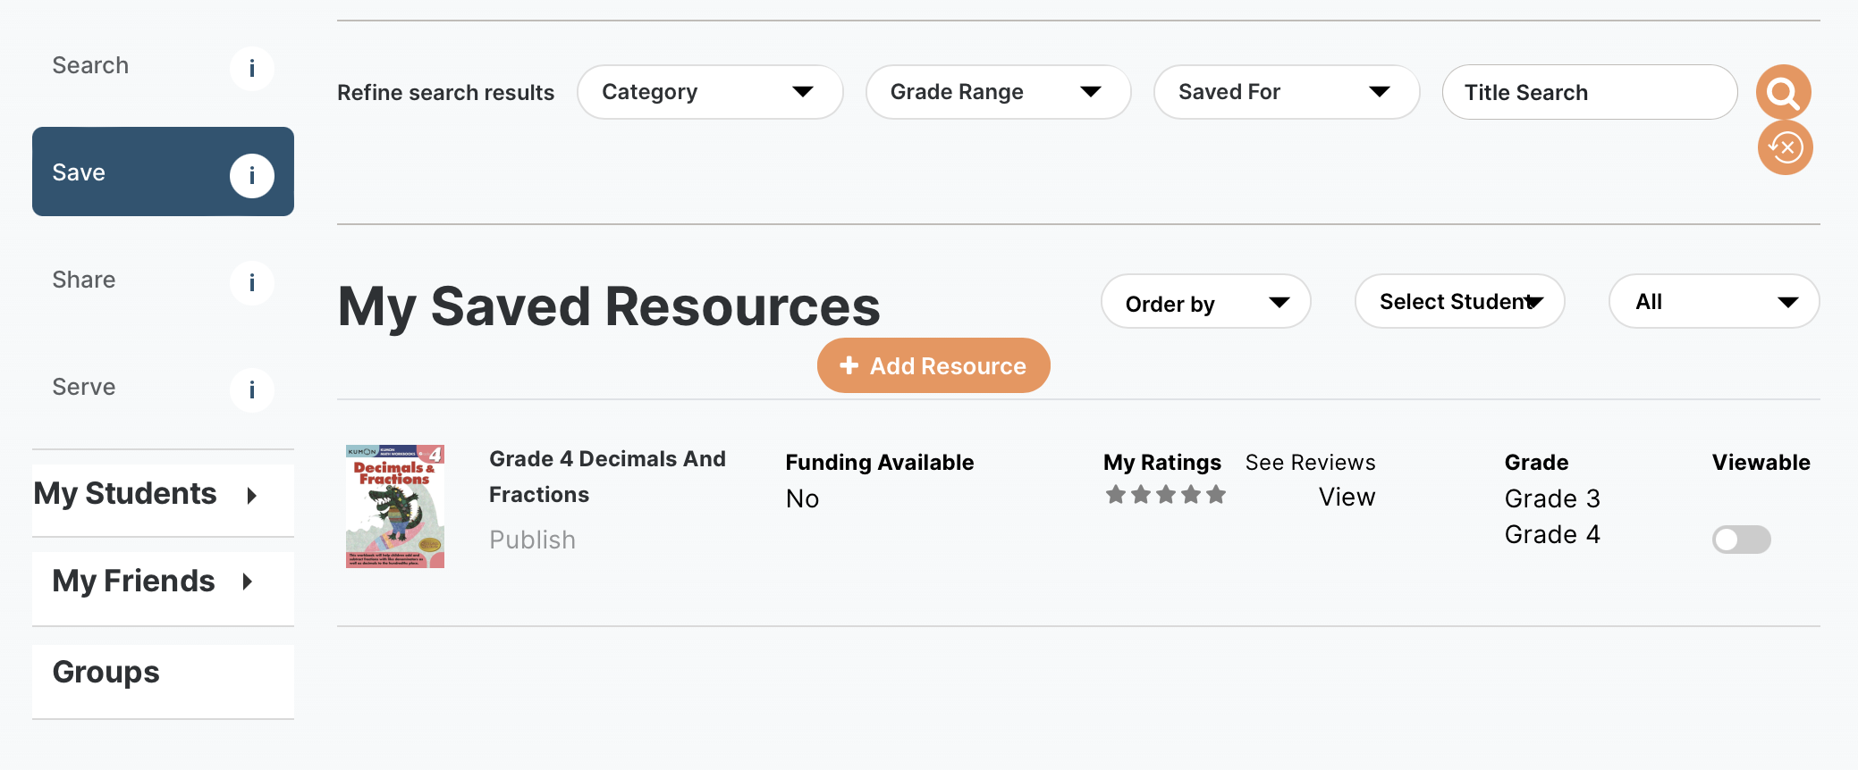Open the Grade Range dropdown
This screenshot has height=770, width=1858.
pos(997,92)
